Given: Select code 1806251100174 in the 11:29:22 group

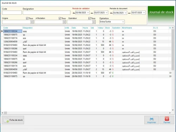Looking at the screenshot, I should [x=11, y=38].
